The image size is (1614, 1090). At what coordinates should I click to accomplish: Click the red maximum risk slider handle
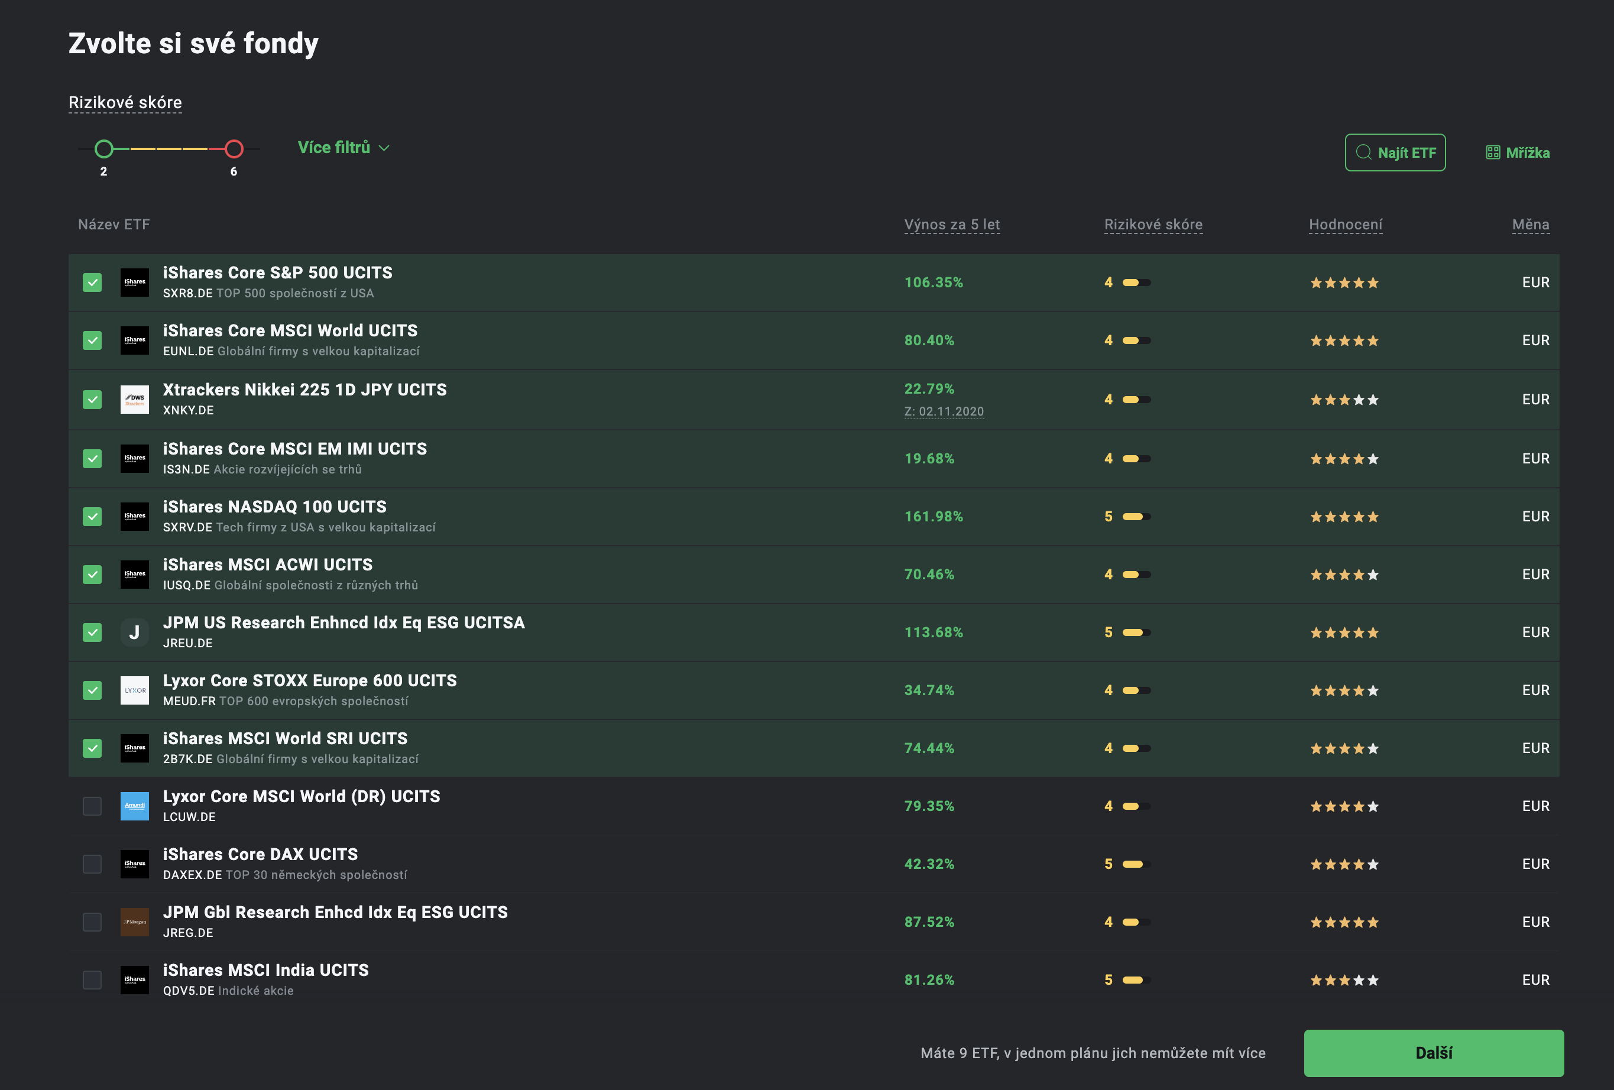point(234,148)
